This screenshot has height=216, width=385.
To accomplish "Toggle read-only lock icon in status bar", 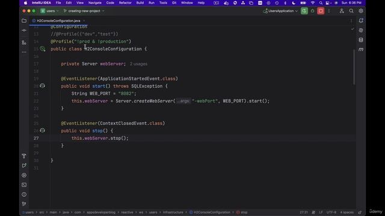I will coord(360,212).
